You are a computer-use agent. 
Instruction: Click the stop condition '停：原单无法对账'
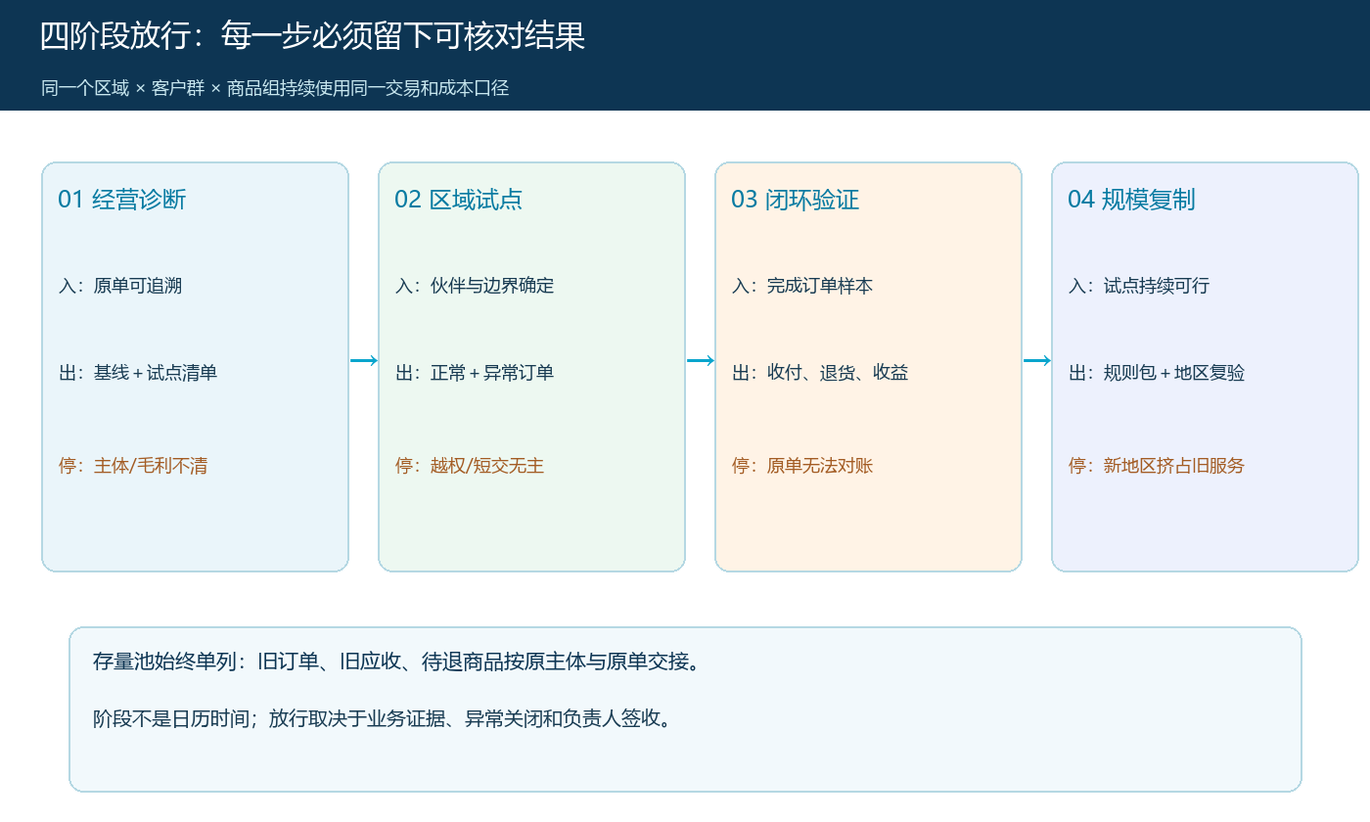coord(802,466)
